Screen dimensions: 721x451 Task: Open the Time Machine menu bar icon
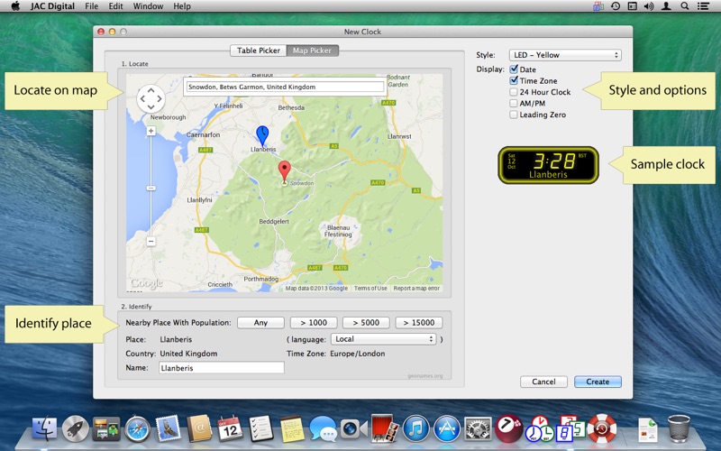[x=615, y=6]
